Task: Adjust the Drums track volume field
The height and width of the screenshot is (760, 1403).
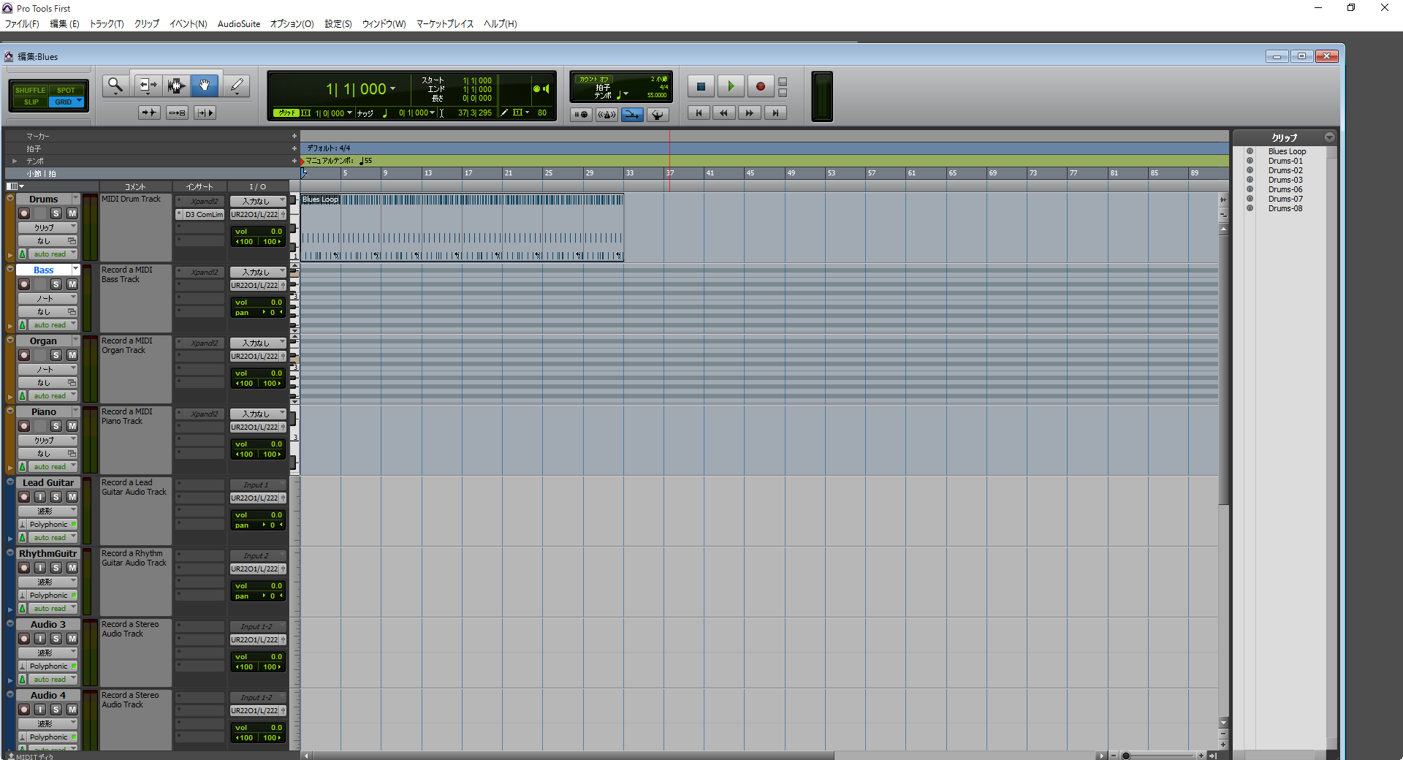Action: click(259, 232)
